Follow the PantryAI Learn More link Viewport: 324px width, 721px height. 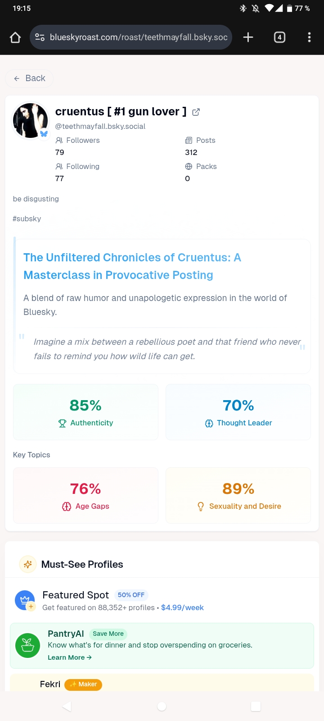[x=70, y=657]
